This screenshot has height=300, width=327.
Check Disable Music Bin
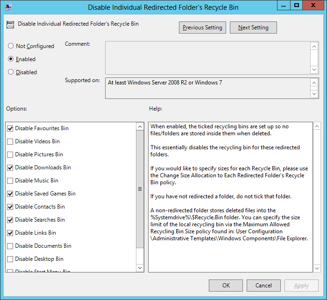[10, 181]
